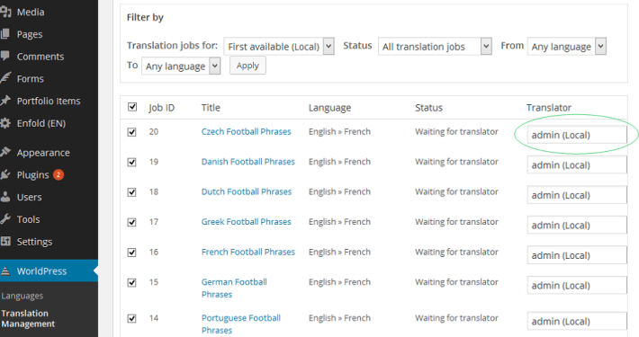Click the Portfolio Items pin icon
This screenshot has height=337, width=639.
(5, 101)
